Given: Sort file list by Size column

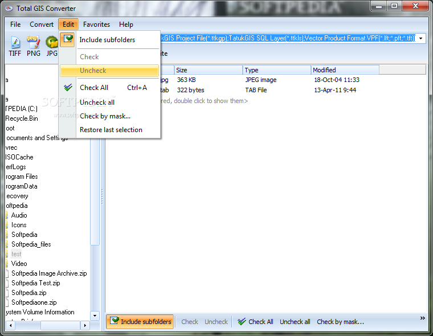Looking at the screenshot, I should [209, 70].
